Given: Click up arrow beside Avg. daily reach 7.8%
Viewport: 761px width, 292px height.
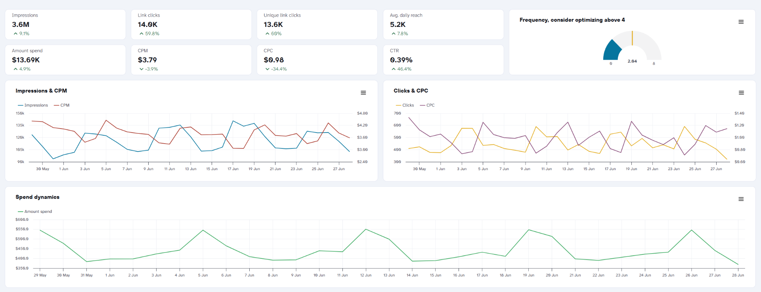Looking at the screenshot, I should pyautogui.click(x=394, y=34).
